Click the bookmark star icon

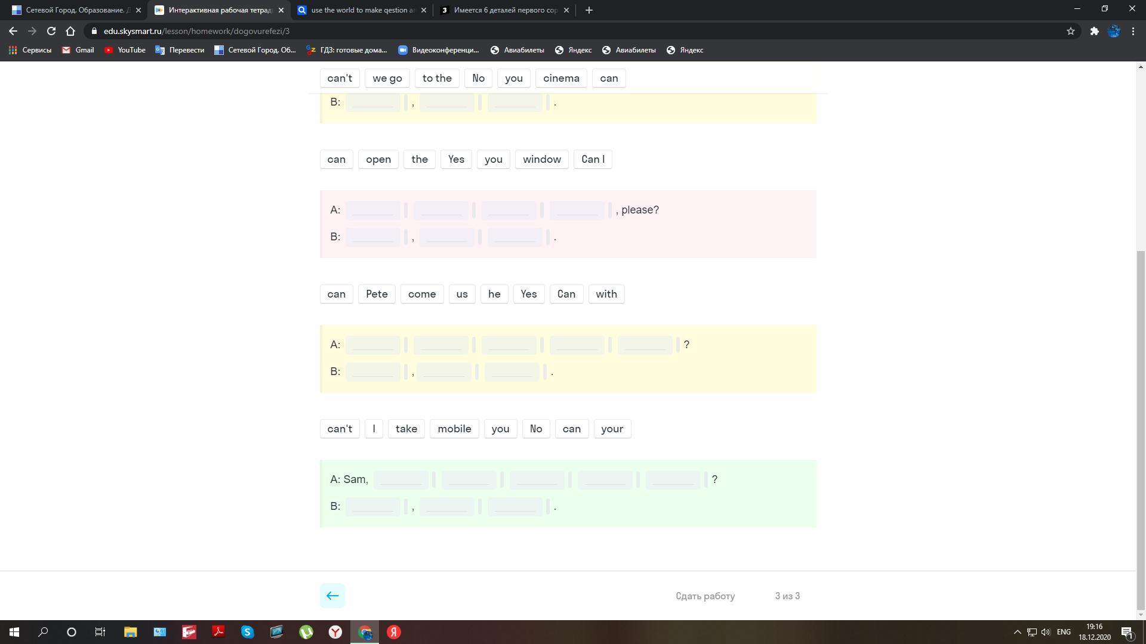pos(1071,31)
